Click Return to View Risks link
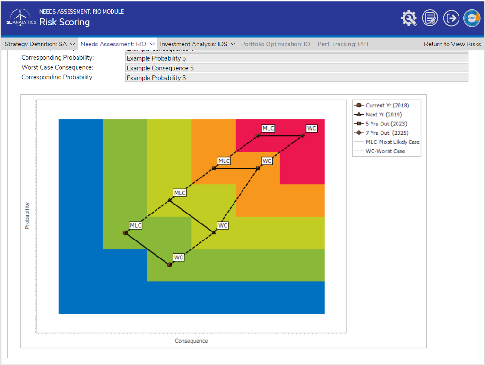This screenshot has height=365, width=485. 452,44
